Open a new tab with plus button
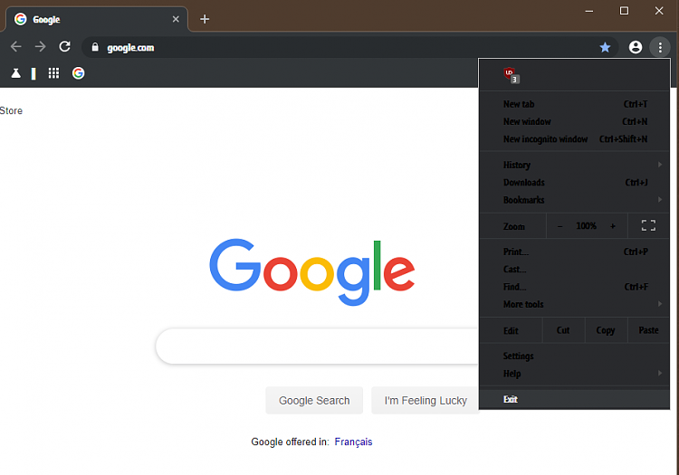 pyautogui.click(x=205, y=19)
